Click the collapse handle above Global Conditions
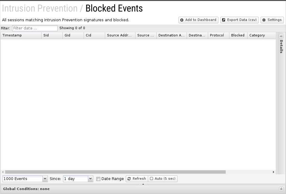The width and height of the screenshot is (286, 194). point(143,184)
